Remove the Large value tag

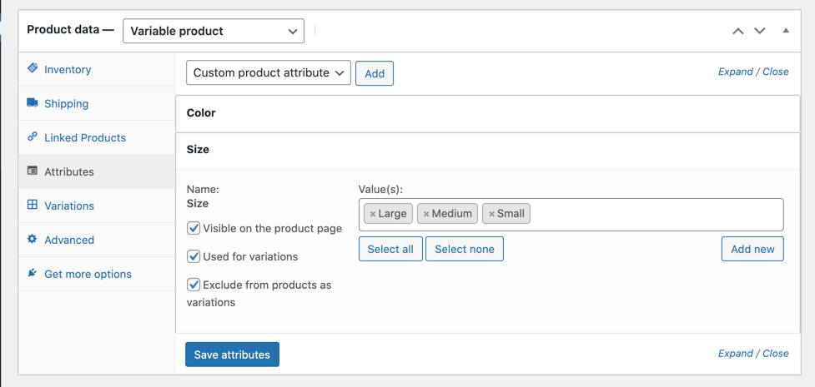(373, 214)
